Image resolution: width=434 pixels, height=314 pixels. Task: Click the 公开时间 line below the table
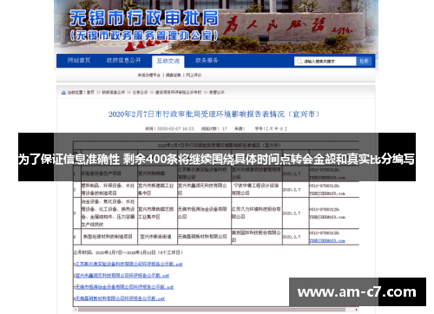[x=128, y=252]
